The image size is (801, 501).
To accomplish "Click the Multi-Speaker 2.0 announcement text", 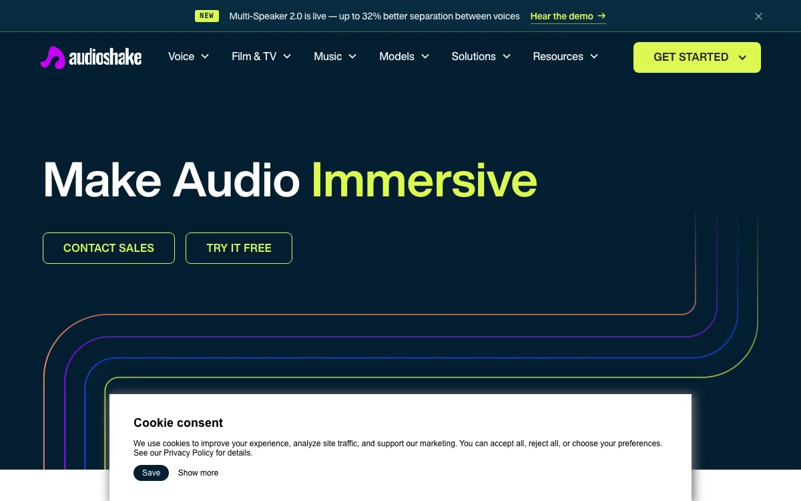I will click(374, 16).
